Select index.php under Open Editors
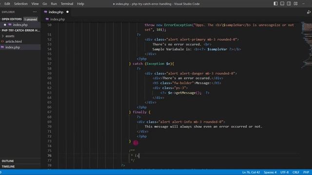This screenshot has height=175, width=312. pos(20,25)
